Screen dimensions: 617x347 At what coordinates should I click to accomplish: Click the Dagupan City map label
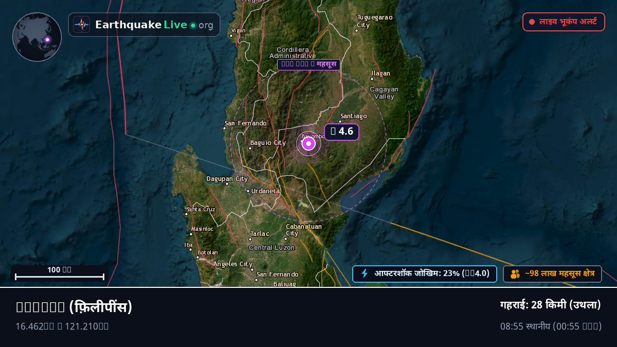coord(227,179)
